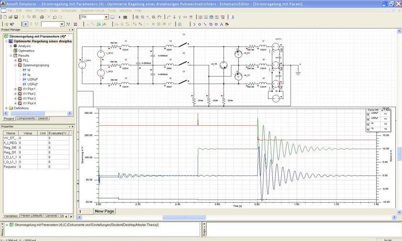Image resolution: width=402 pixels, height=241 pixels.
Task: Select the Pan hand tool
Action: coord(159,17)
